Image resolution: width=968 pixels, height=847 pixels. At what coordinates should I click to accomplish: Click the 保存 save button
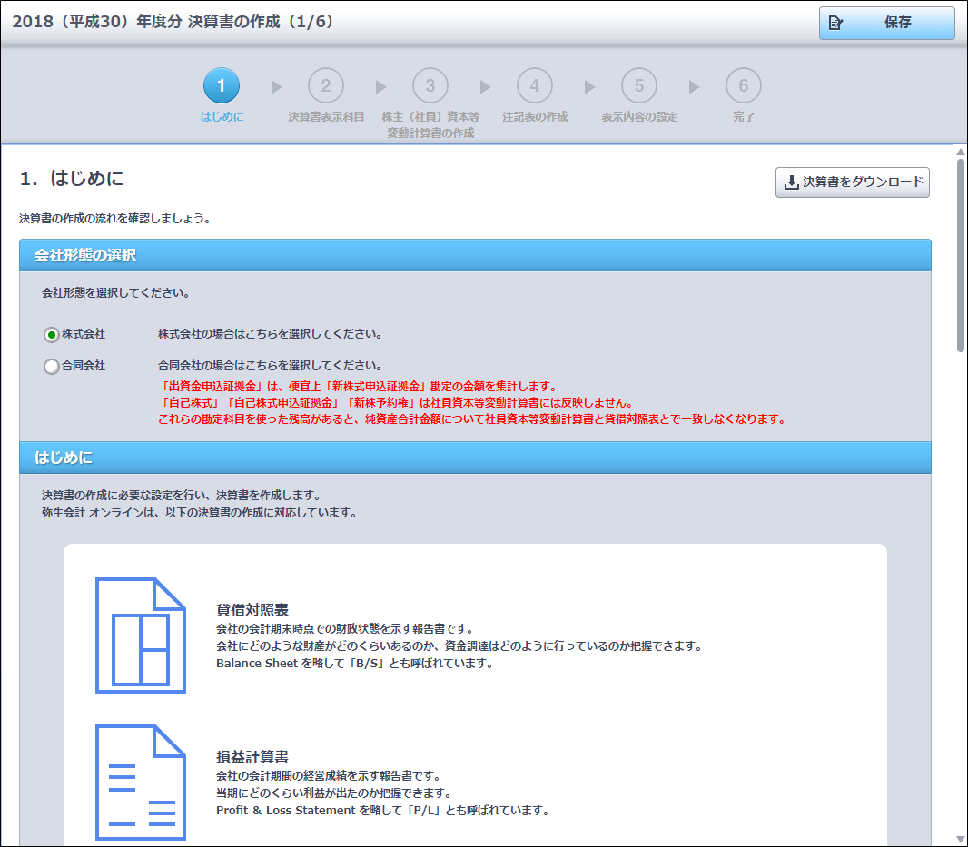886,23
